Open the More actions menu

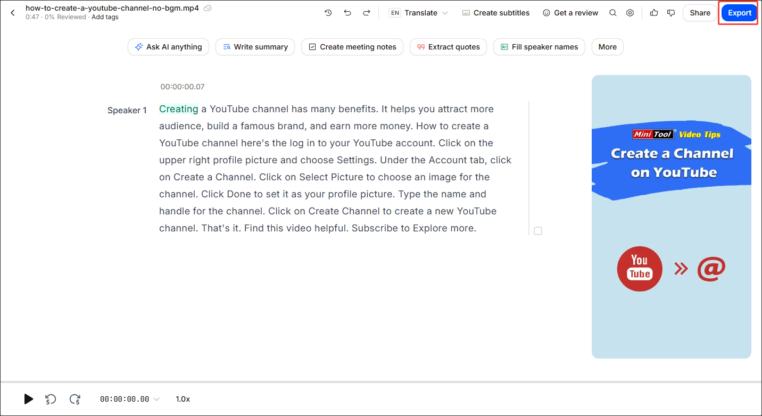(x=607, y=47)
